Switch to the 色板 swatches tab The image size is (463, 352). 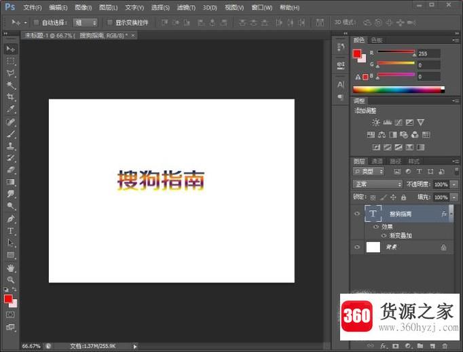click(x=377, y=40)
